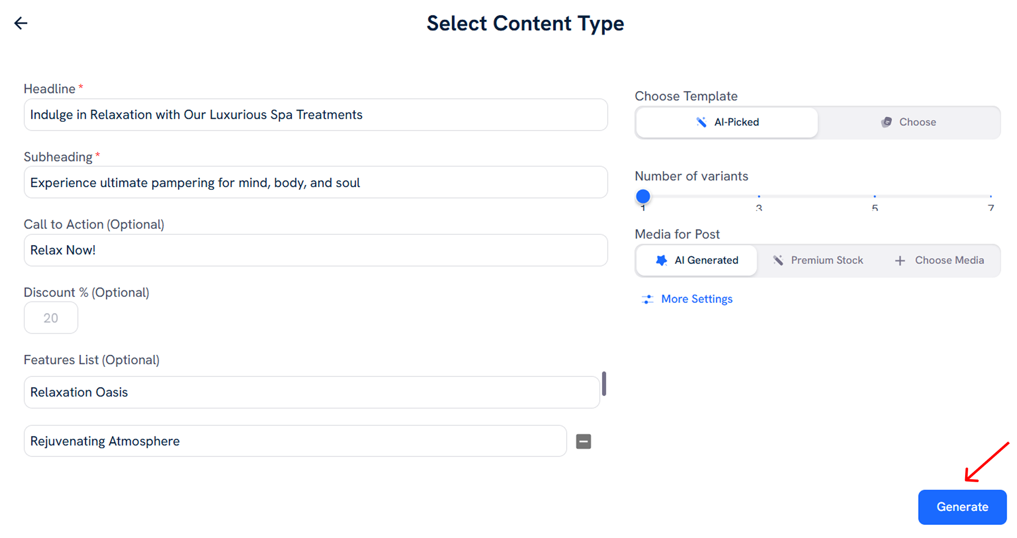Click the plus icon next to Choose Media
This screenshot has width=1017, height=538.
tap(900, 260)
